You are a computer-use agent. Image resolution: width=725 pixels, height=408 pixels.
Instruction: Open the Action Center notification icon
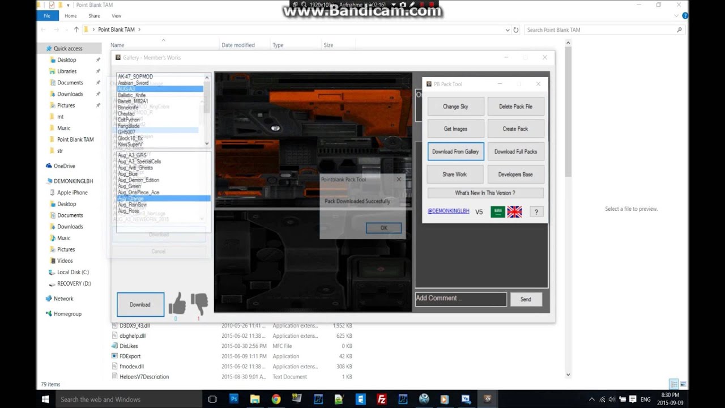click(633, 399)
